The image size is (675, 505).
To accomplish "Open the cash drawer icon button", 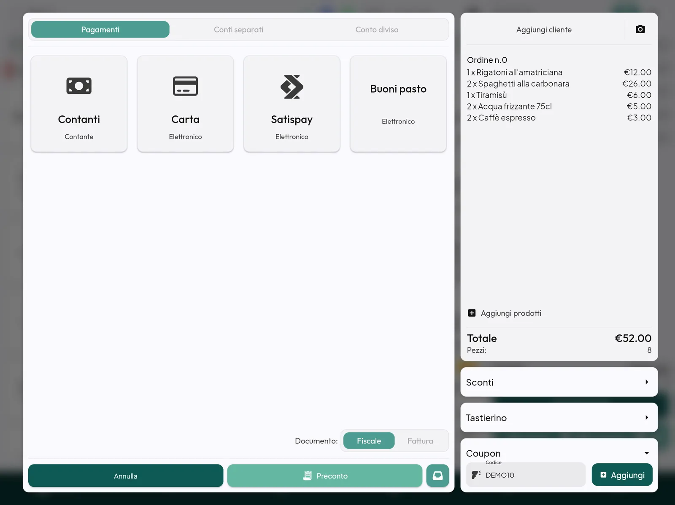I will click(437, 476).
